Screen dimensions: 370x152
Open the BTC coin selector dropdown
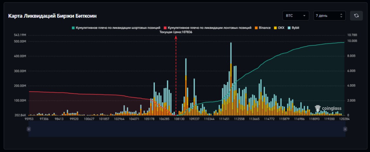click(x=295, y=16)
